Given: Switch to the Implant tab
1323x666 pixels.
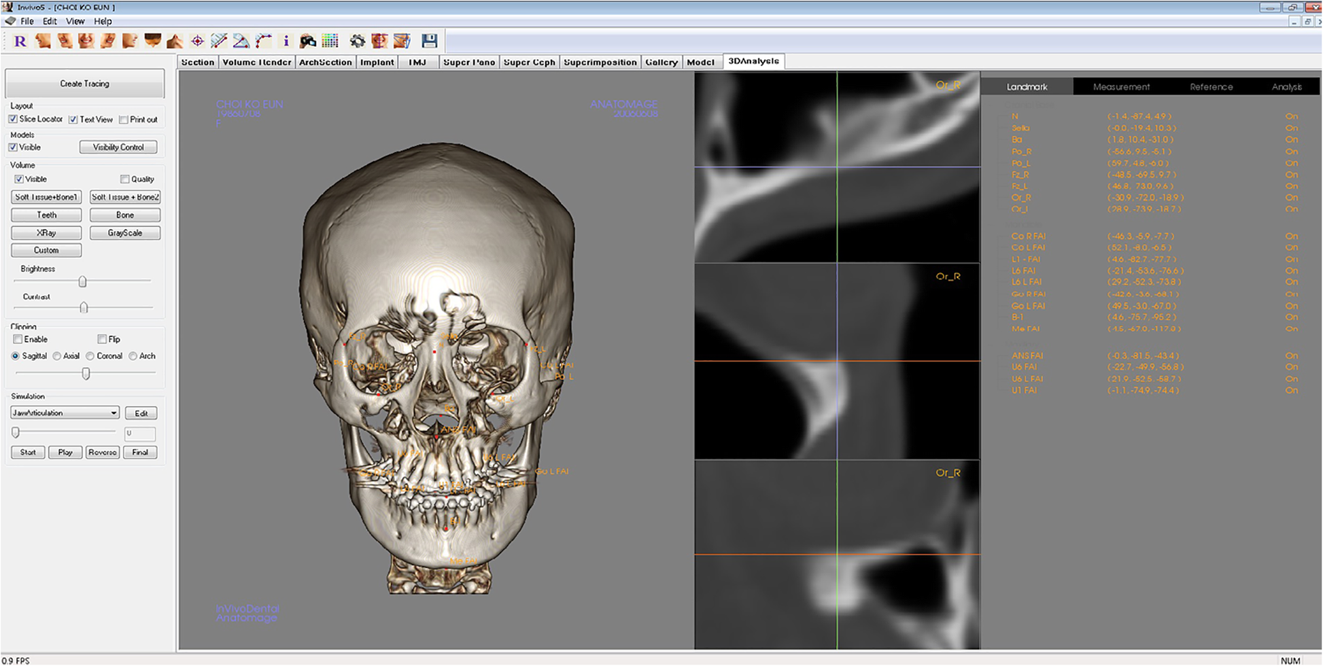Looking at the screenshot, I should 377,62.
